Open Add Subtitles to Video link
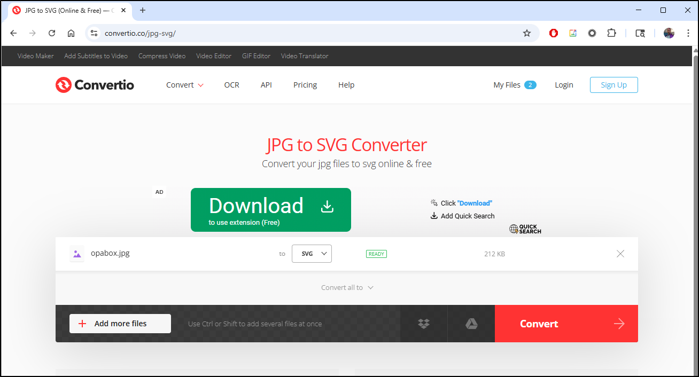The width and height of the screenshot is (699, 377). (x=96, y=56)
